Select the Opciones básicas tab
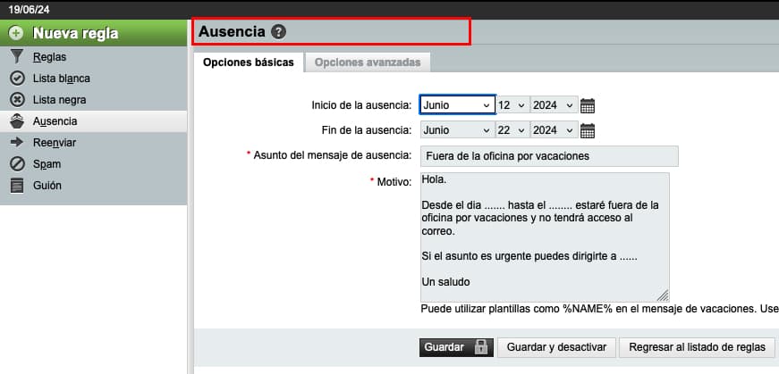Image resolution: width=779 pixels, height=374 pixels. [248, 62]
